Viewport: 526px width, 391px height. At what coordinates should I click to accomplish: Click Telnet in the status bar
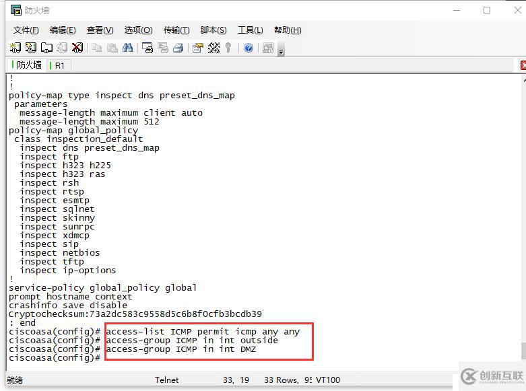(x=166, y=380)
